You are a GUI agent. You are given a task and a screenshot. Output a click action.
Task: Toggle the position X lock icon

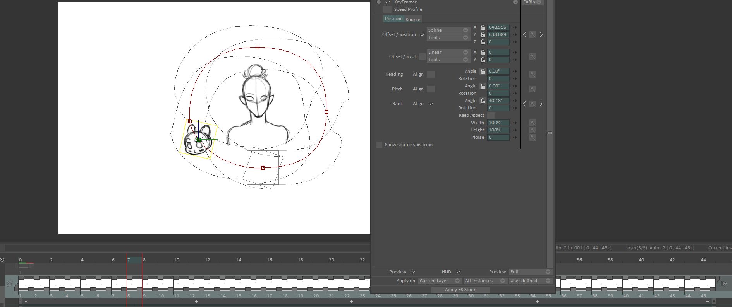483,27
